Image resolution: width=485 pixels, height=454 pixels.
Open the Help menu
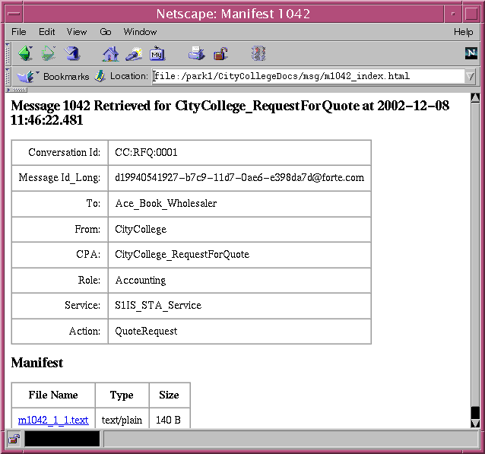[464, 32]
